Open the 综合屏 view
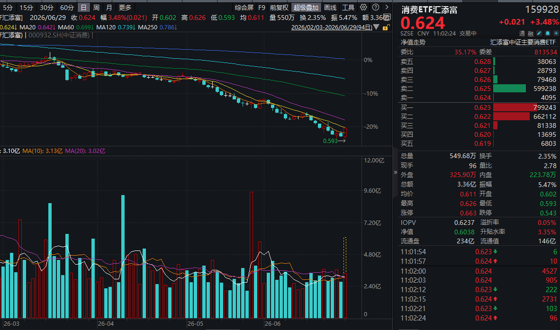Screen dimensions: 560x330 (x=244, y=8)
